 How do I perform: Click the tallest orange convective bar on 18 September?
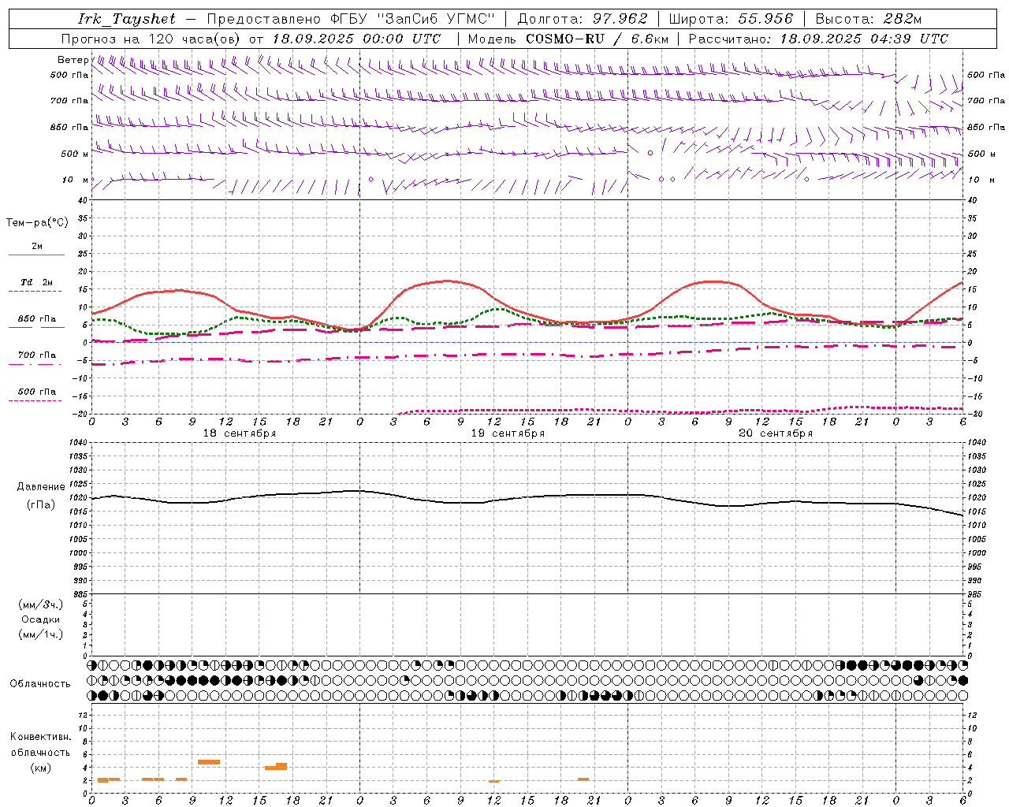209,762
